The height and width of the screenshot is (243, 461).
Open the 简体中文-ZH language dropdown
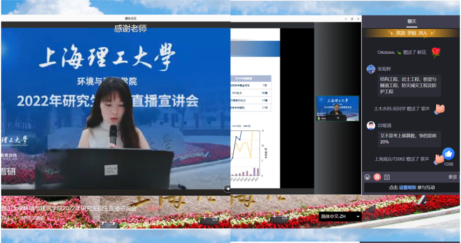coord(340,217)
